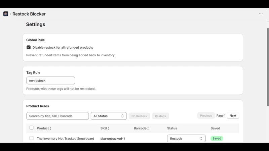The height and width of the screenshot is (151, 269).
Task: Click the Restock Blocker app icon
Action: click(6, 14)
